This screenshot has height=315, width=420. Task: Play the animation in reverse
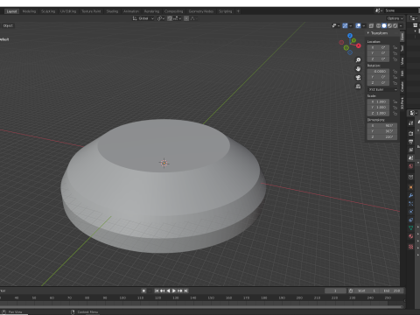click(x=168, y=290)
